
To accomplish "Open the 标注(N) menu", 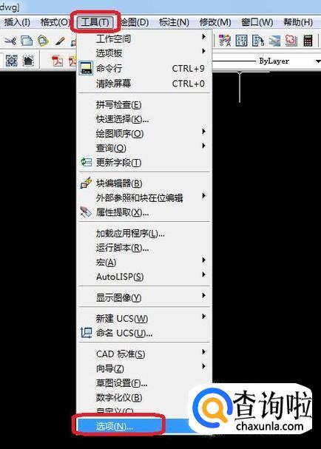I will tap(174, 22).
